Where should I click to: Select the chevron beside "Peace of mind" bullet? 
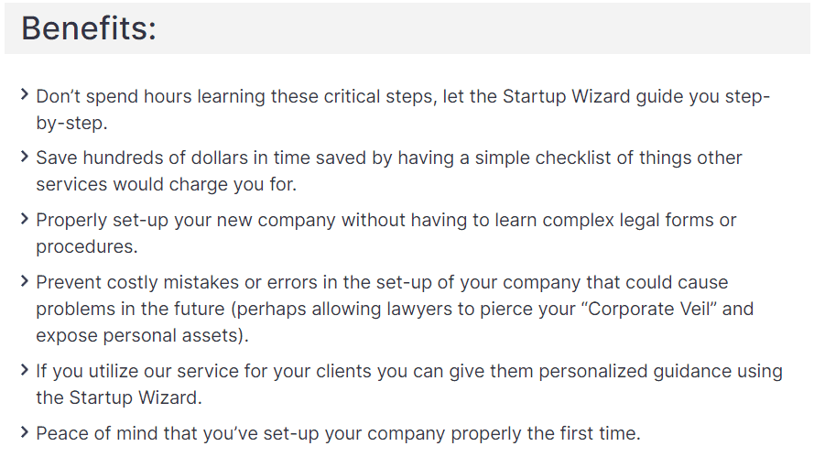25,431
